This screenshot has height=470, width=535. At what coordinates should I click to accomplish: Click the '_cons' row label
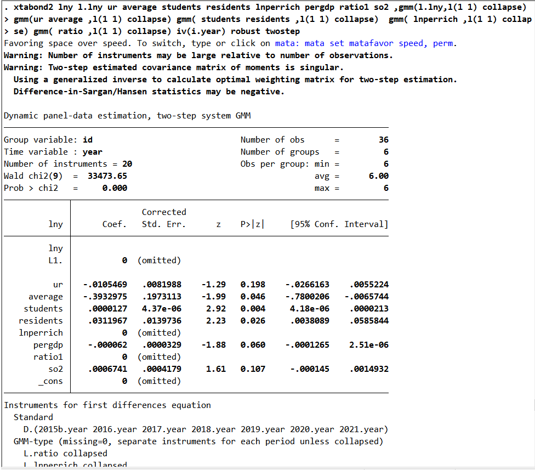(x=50, y=381)
